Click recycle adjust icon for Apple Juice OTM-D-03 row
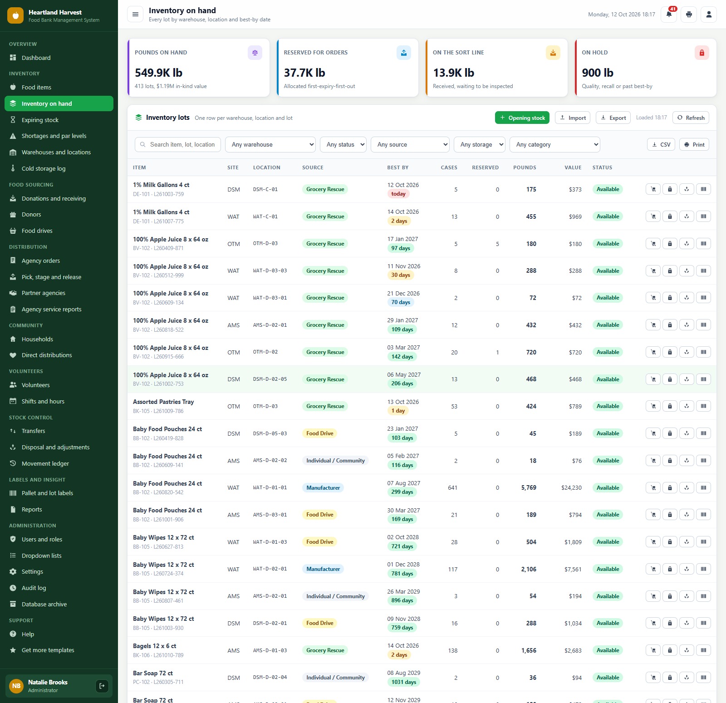726x703 pixels. click(x=687, y=244)
